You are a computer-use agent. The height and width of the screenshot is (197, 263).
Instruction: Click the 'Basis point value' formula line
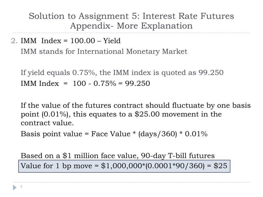[114, 134]
